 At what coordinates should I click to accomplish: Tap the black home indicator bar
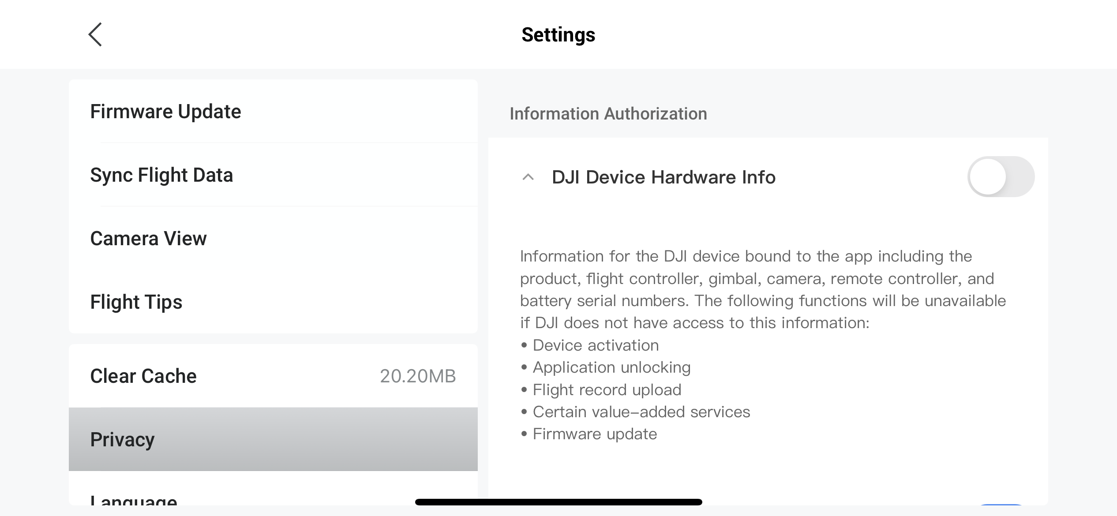[558, 502]
